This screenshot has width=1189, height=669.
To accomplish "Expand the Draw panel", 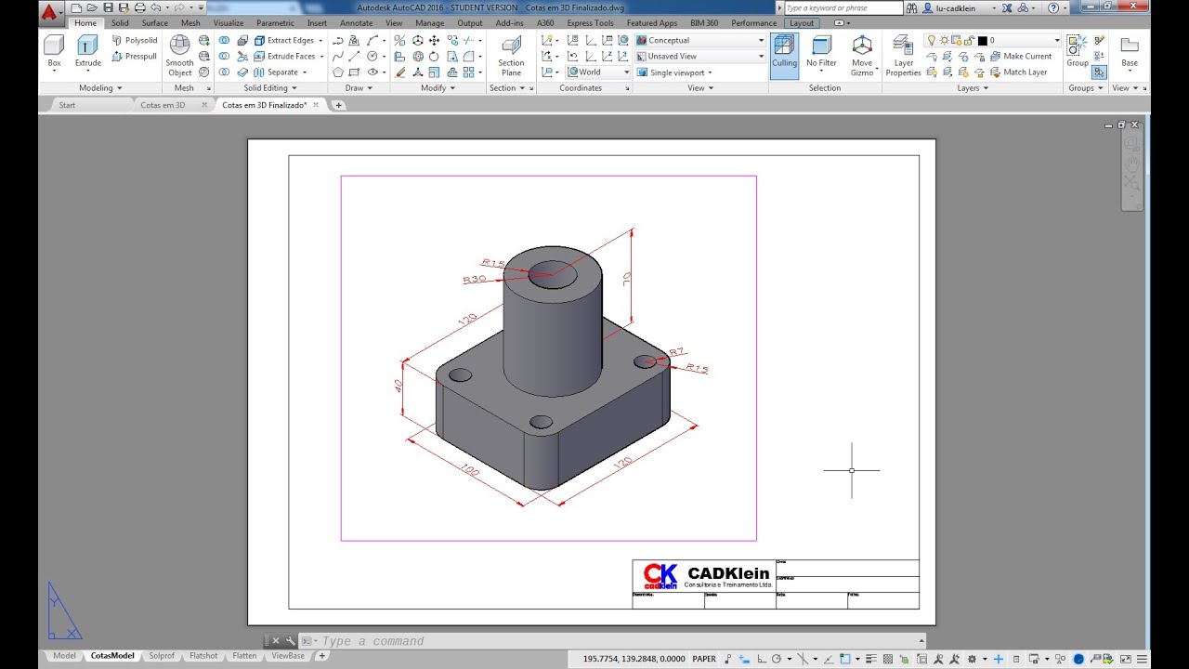I will (359, 88).
